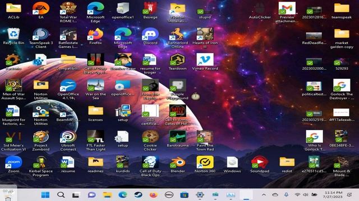This screenshot has width=359, height=201.
Task: Open the market garden copy folder
Action: 342,34
